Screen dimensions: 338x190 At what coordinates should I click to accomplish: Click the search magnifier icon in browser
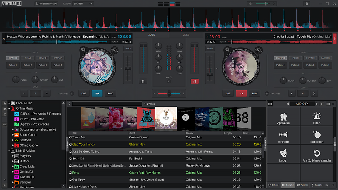click(69, 104)
